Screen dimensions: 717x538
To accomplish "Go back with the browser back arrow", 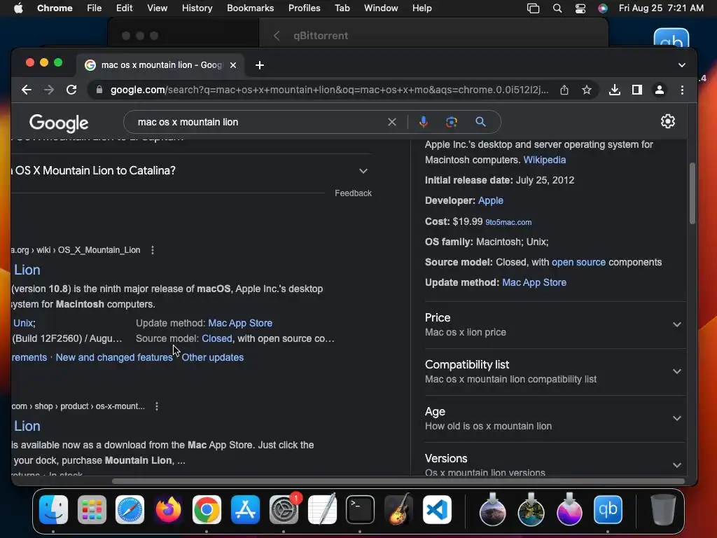I will [x=27, y=90].
